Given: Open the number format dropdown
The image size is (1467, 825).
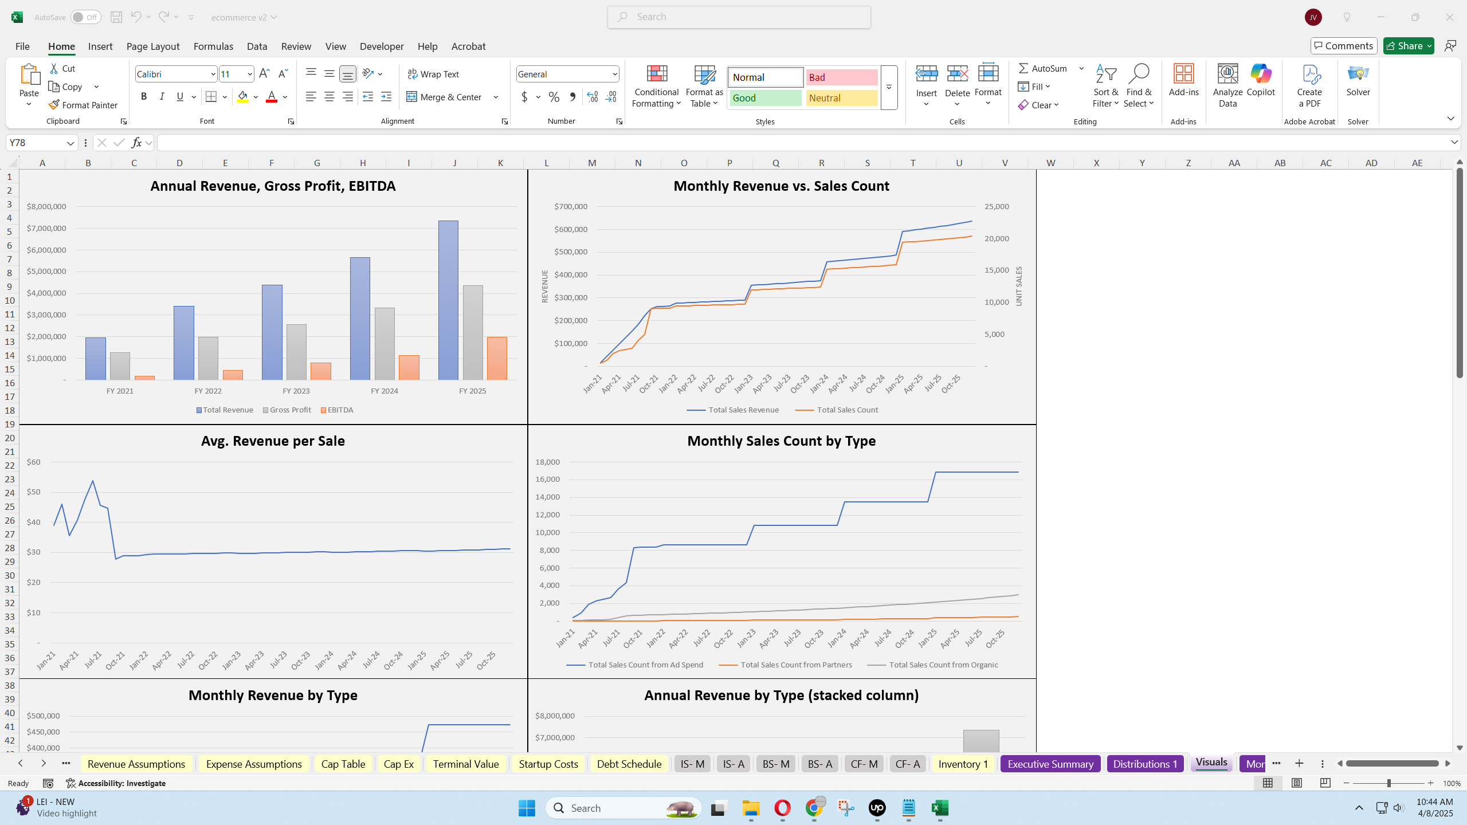Looking at the screenshot, I should click(x=614, y=74).
